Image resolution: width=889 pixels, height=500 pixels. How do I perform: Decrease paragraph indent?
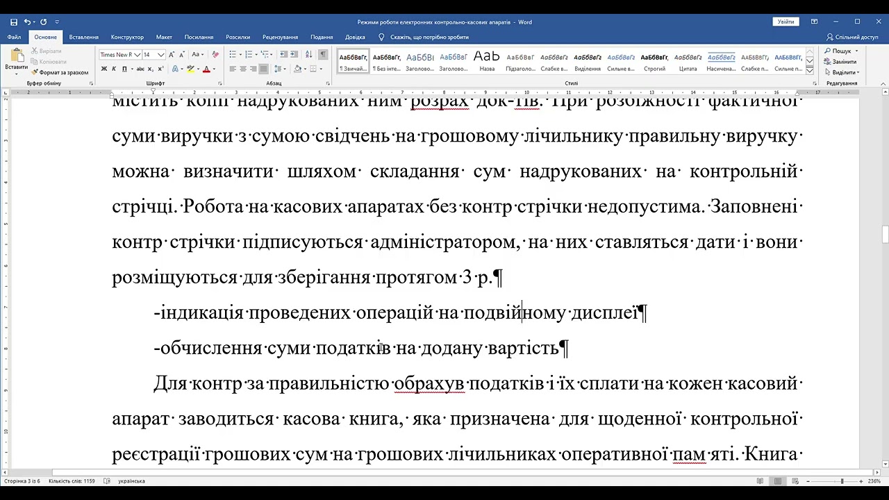(283, 55)
